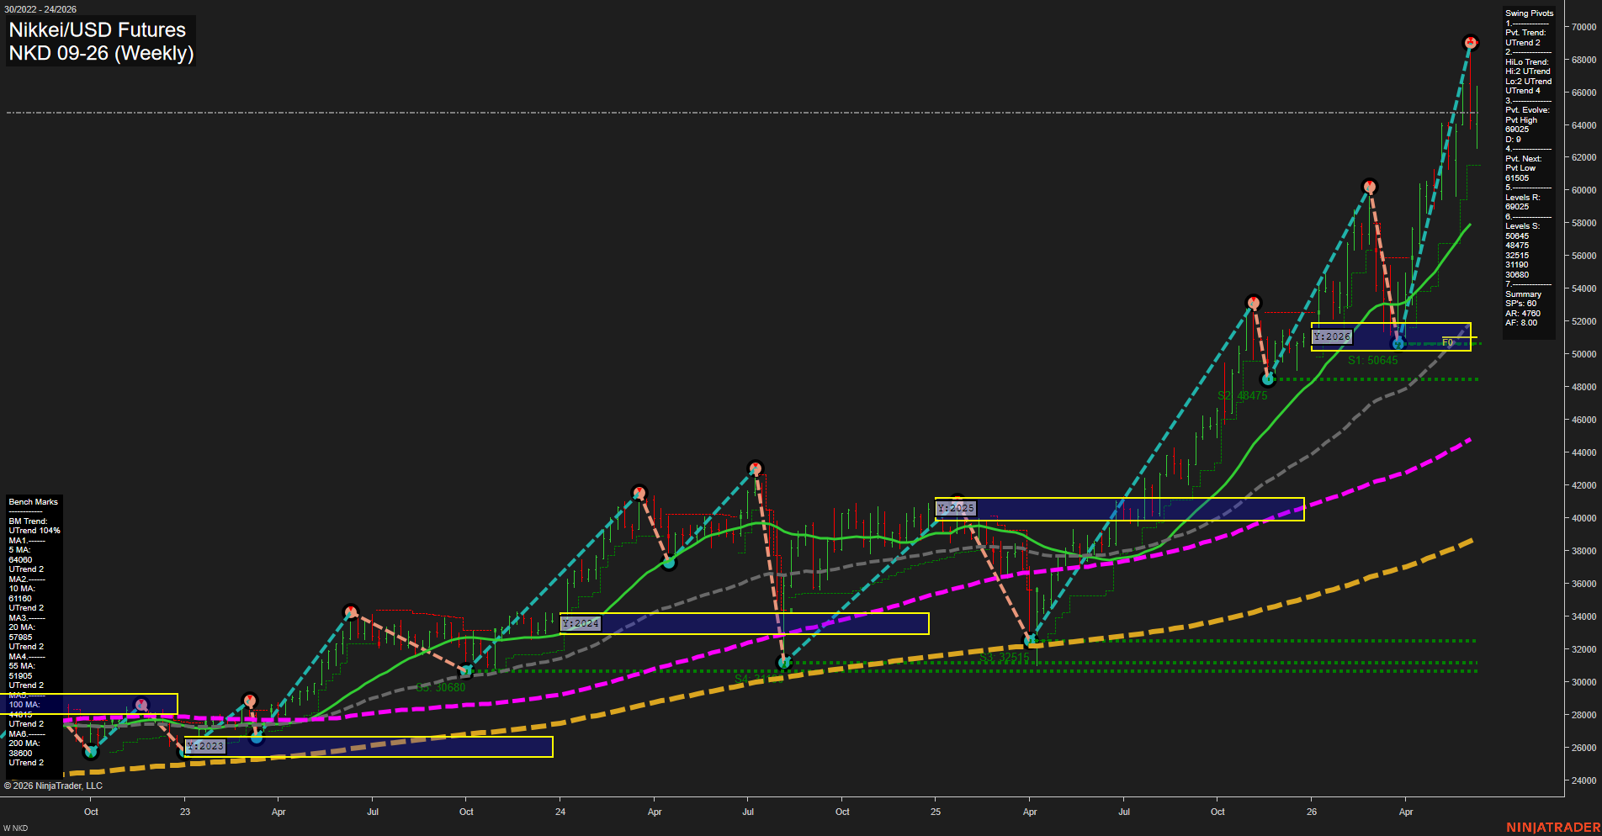The height and width of the screenshot is (836, 1602).
Task: Select the Swing Pivots panel heading
Action: 1529,13
